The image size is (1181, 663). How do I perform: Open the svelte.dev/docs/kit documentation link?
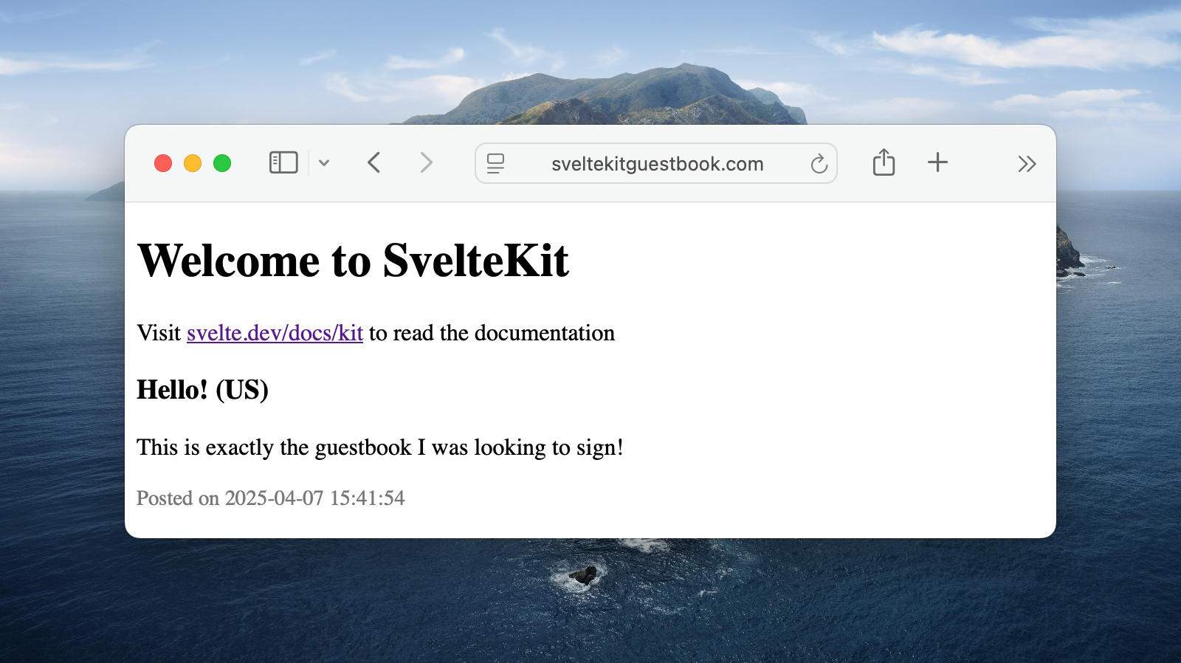[275, 333]
